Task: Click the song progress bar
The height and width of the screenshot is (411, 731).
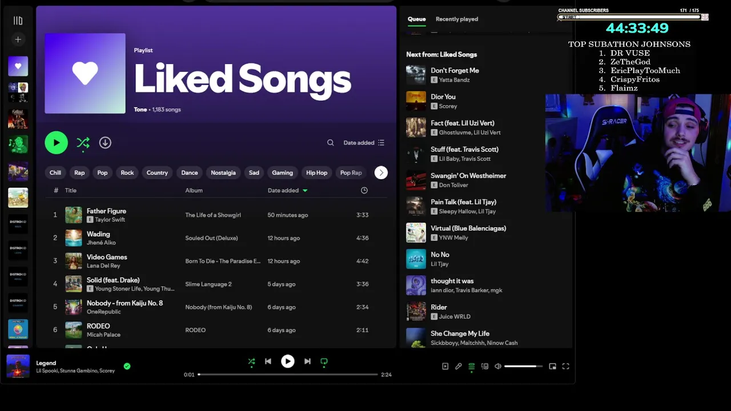Action: 288,374
